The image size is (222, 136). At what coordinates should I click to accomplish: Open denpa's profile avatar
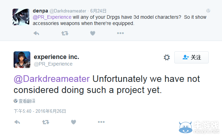point(21,17)
